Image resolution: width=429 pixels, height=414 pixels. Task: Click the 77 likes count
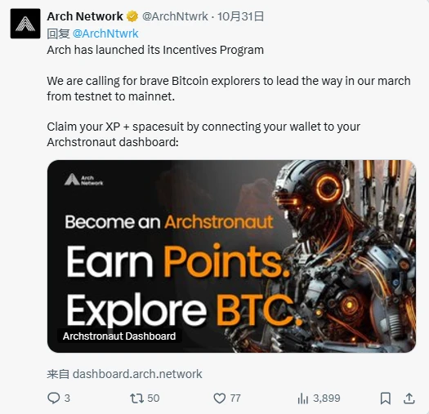(235, 398)
